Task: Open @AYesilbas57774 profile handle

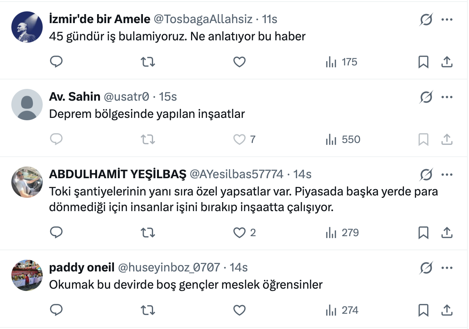Action: click(x=236, y=174)
